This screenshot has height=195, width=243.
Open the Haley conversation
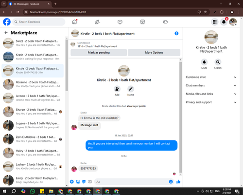[33, 153]
